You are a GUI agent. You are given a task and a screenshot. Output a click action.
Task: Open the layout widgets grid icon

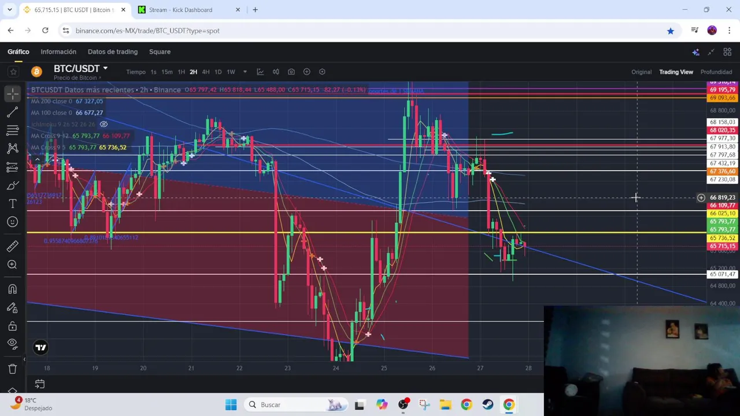tap(727, 52)
